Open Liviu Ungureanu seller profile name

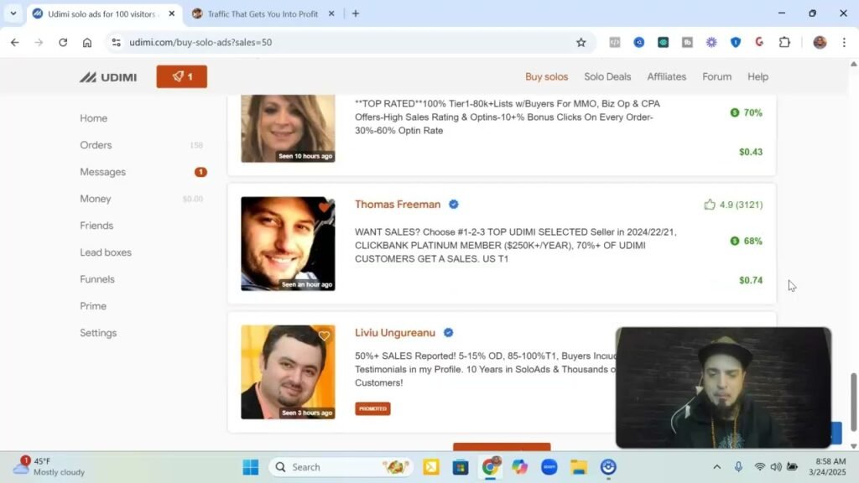pyautogui.click(x=395, y=333)
